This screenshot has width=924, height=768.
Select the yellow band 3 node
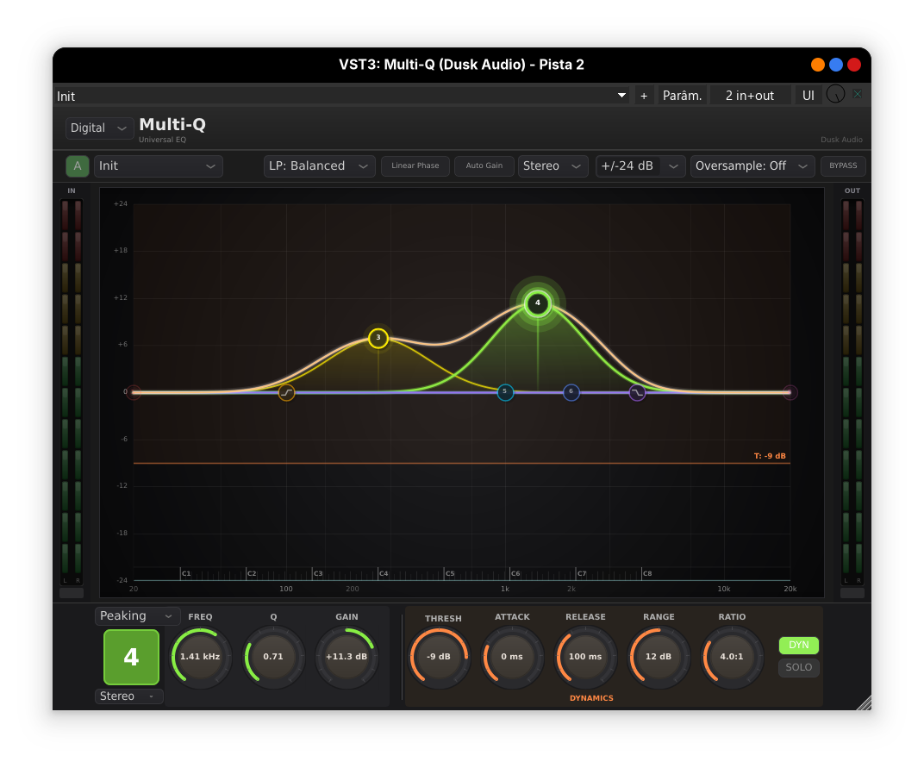(x=378, y=338)
